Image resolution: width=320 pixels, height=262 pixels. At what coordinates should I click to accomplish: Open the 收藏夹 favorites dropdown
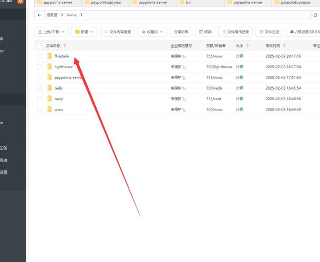coord(152,32)
